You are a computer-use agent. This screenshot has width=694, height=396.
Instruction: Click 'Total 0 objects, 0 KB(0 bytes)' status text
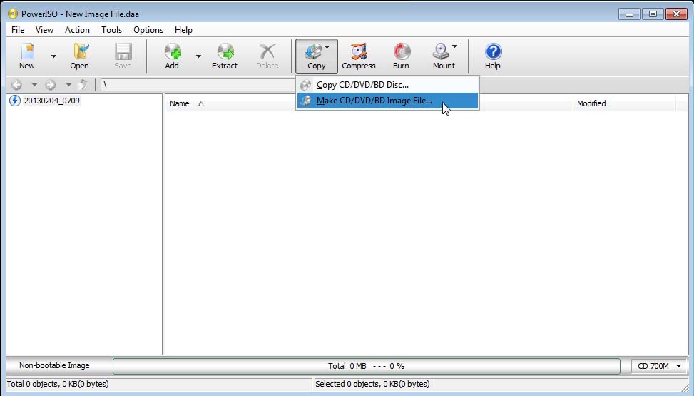(58, 384)
